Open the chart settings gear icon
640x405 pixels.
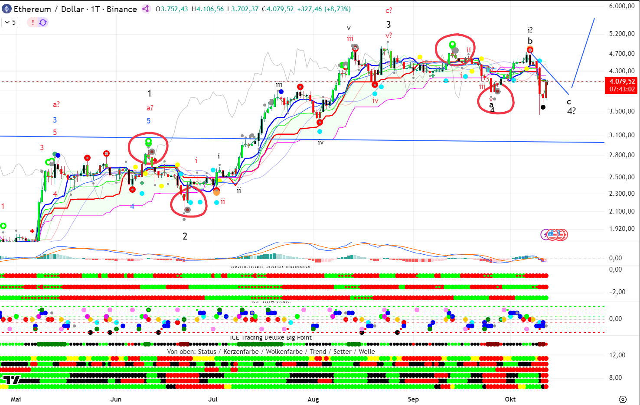(x=623, y=399)
